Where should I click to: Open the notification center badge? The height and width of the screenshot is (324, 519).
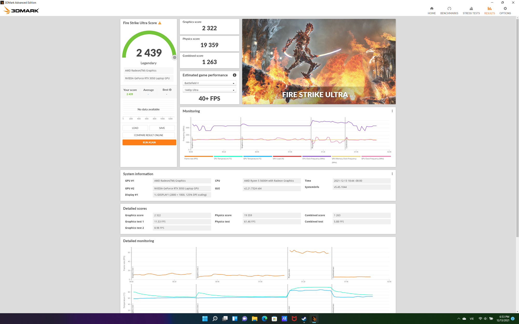(x=513, y=319)
